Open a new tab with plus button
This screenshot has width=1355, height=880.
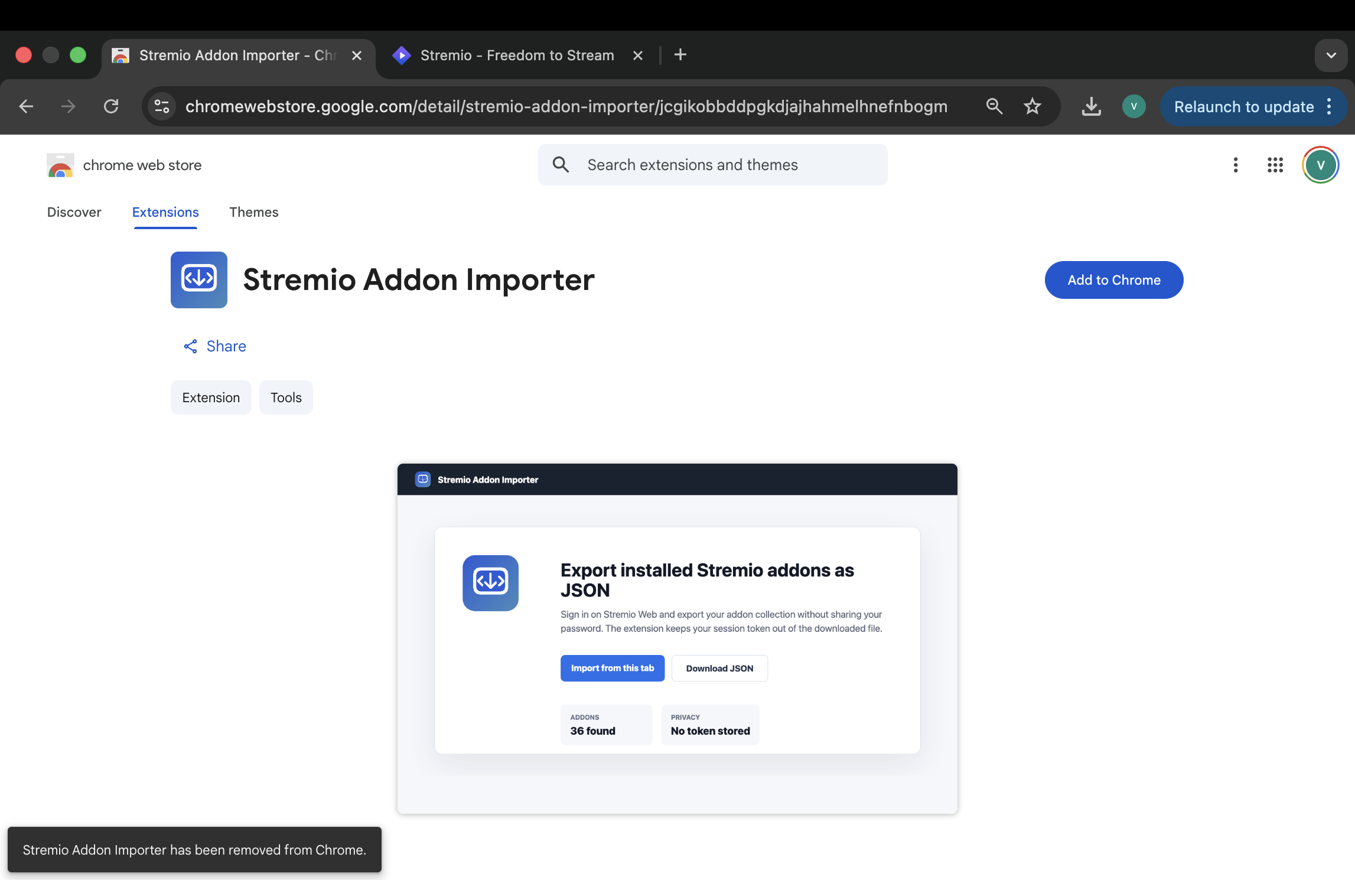click(x=680, y=55)
